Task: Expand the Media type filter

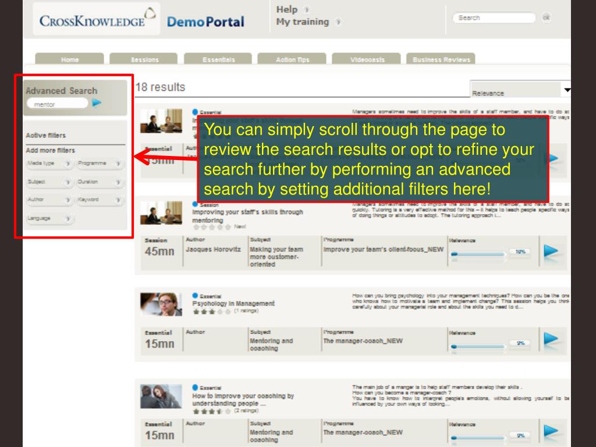Action: coord(49,164)
